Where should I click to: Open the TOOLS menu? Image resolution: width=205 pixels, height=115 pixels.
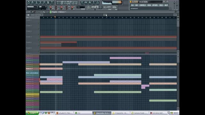click(161, 5)
